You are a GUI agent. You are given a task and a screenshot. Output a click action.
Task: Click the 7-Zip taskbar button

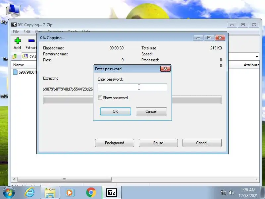[x=112, y=193]
